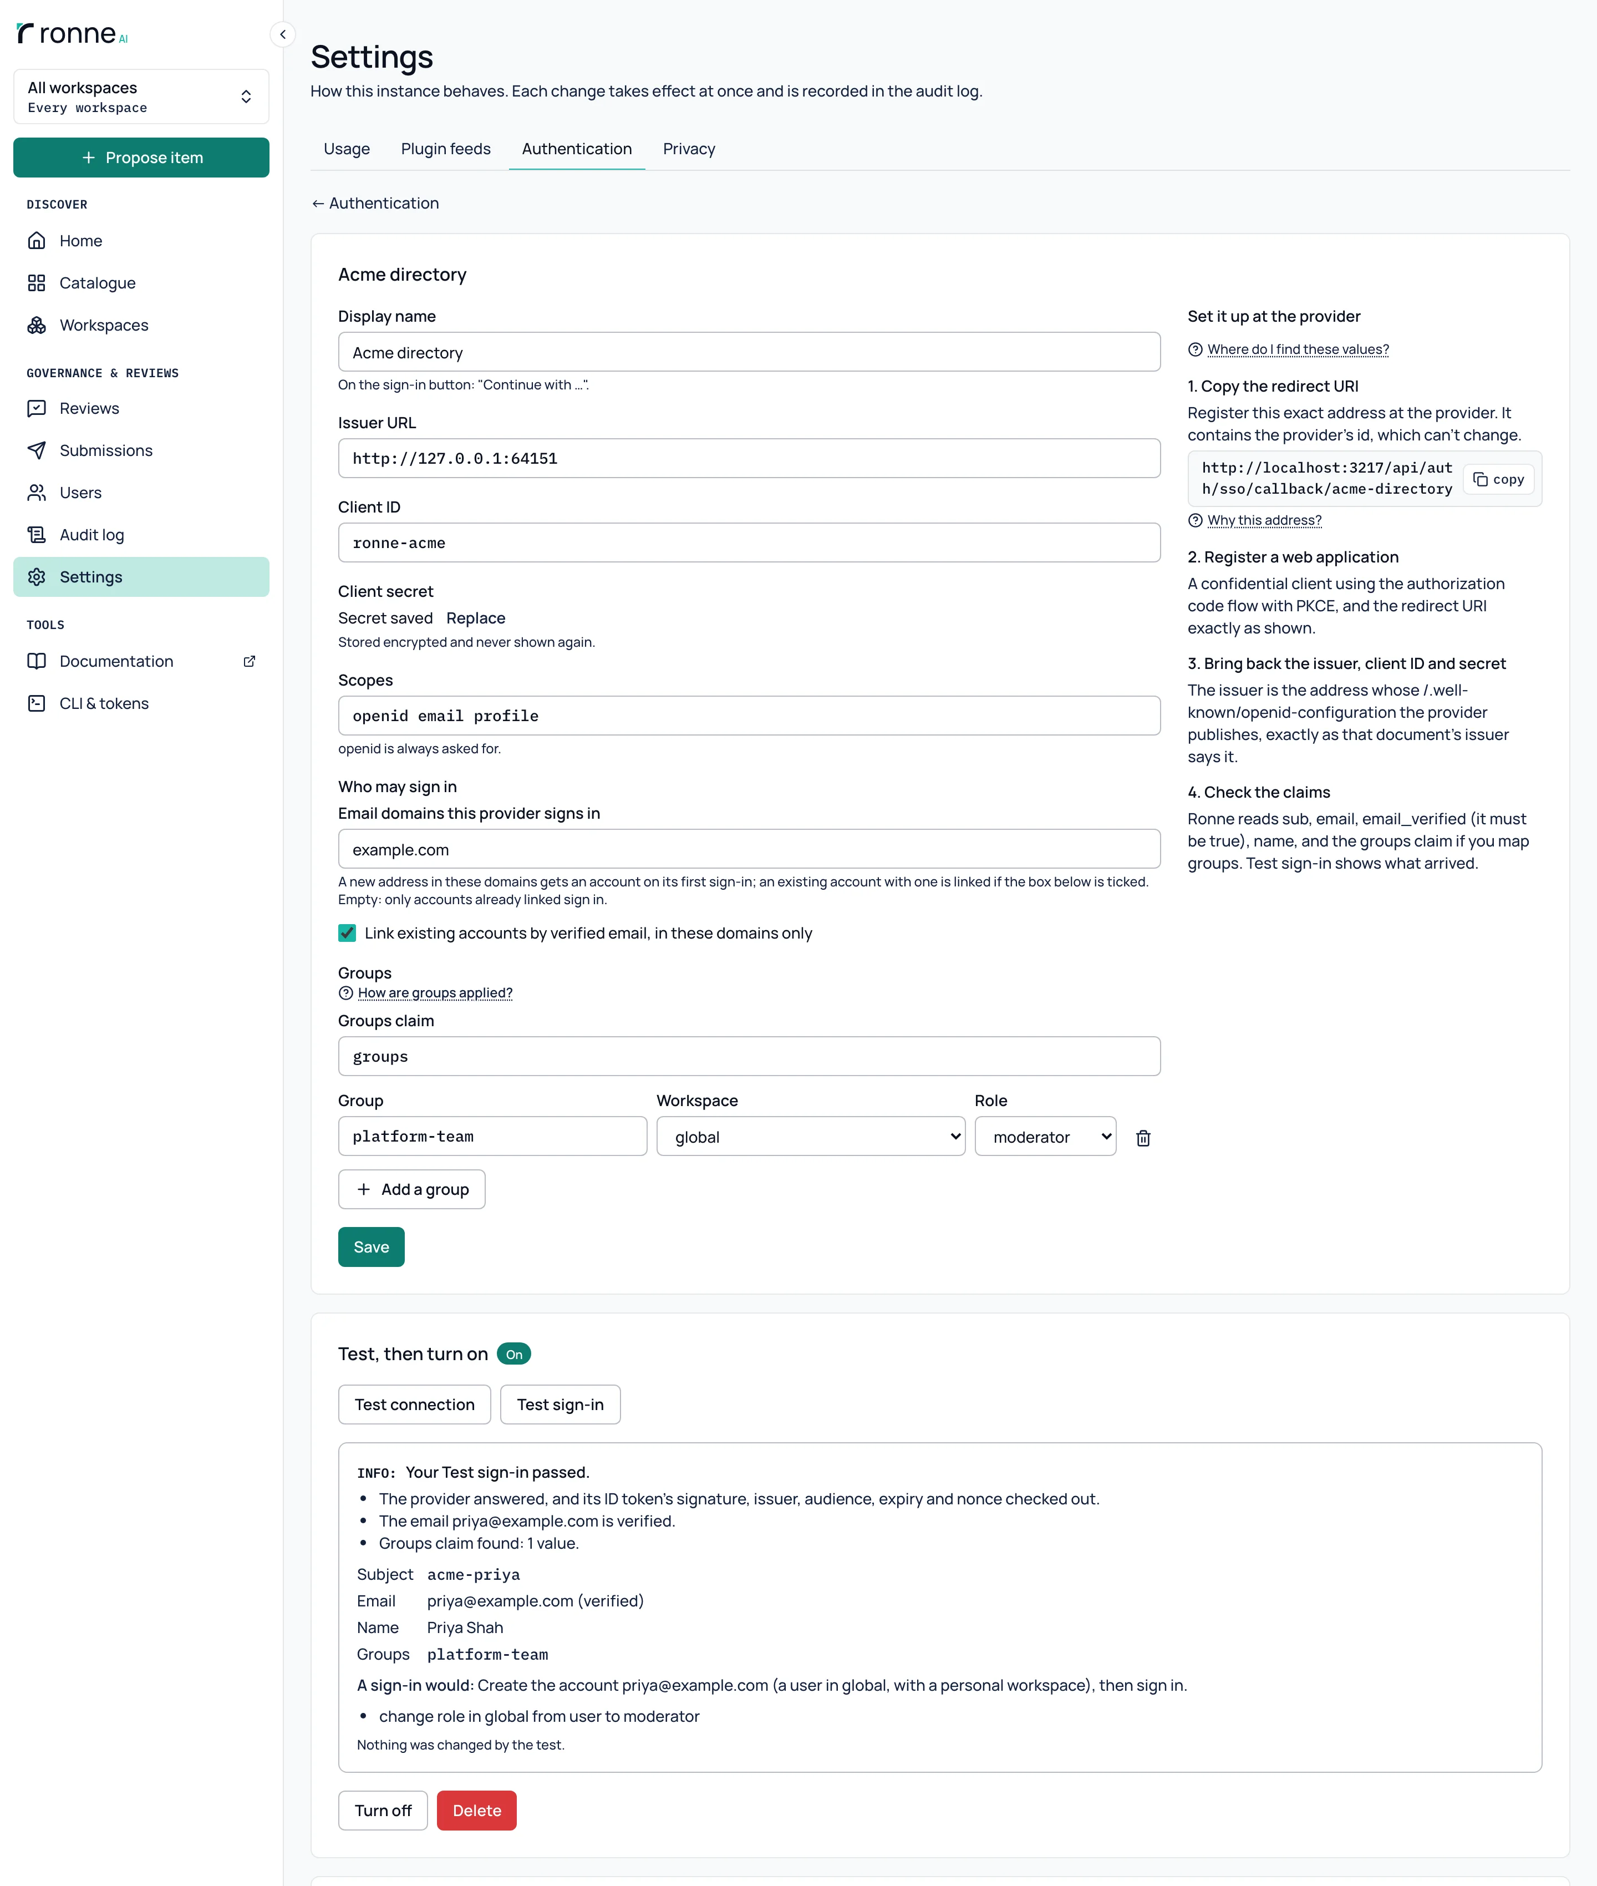This screenshot has height=1886, width=1597.
Task: Click the external link icon beside Documentation
Action: click(x=249, y=661)
